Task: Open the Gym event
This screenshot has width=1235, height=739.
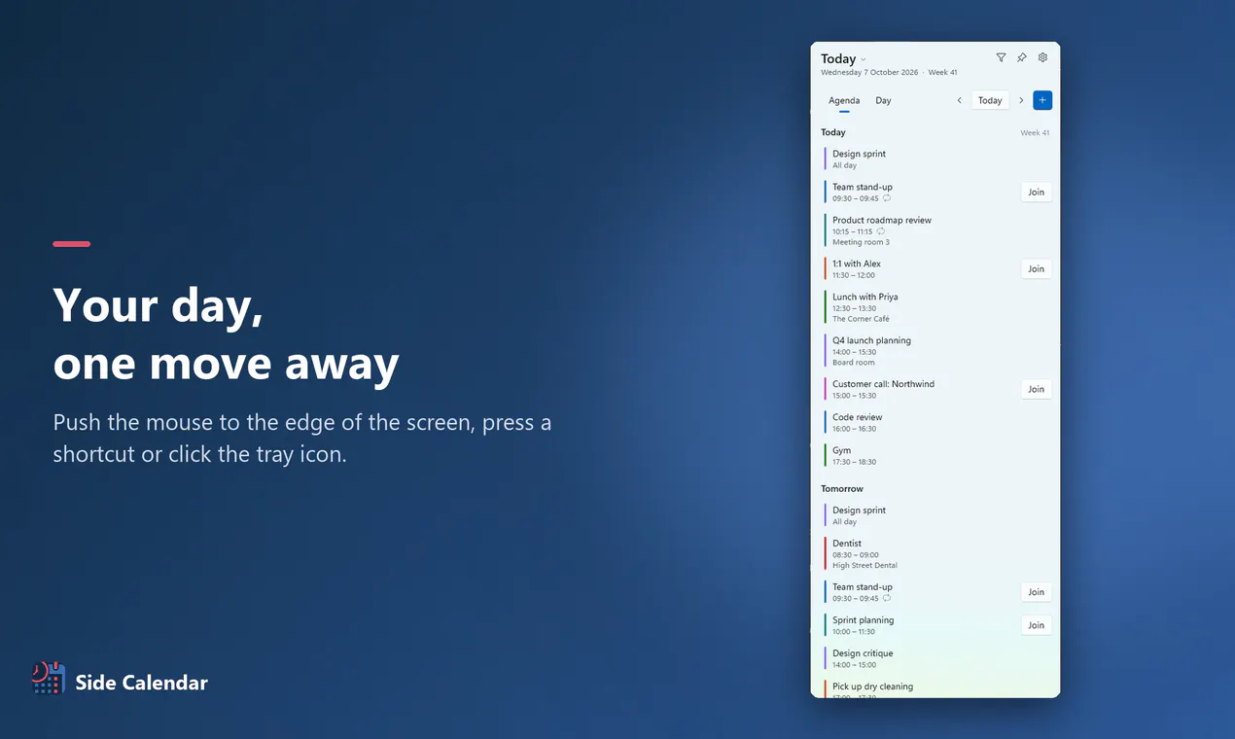Action: (936, 455)
